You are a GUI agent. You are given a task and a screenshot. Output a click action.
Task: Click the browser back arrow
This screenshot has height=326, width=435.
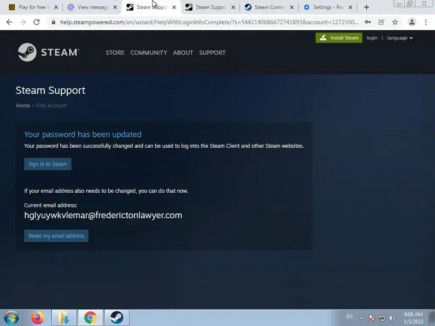9,22
